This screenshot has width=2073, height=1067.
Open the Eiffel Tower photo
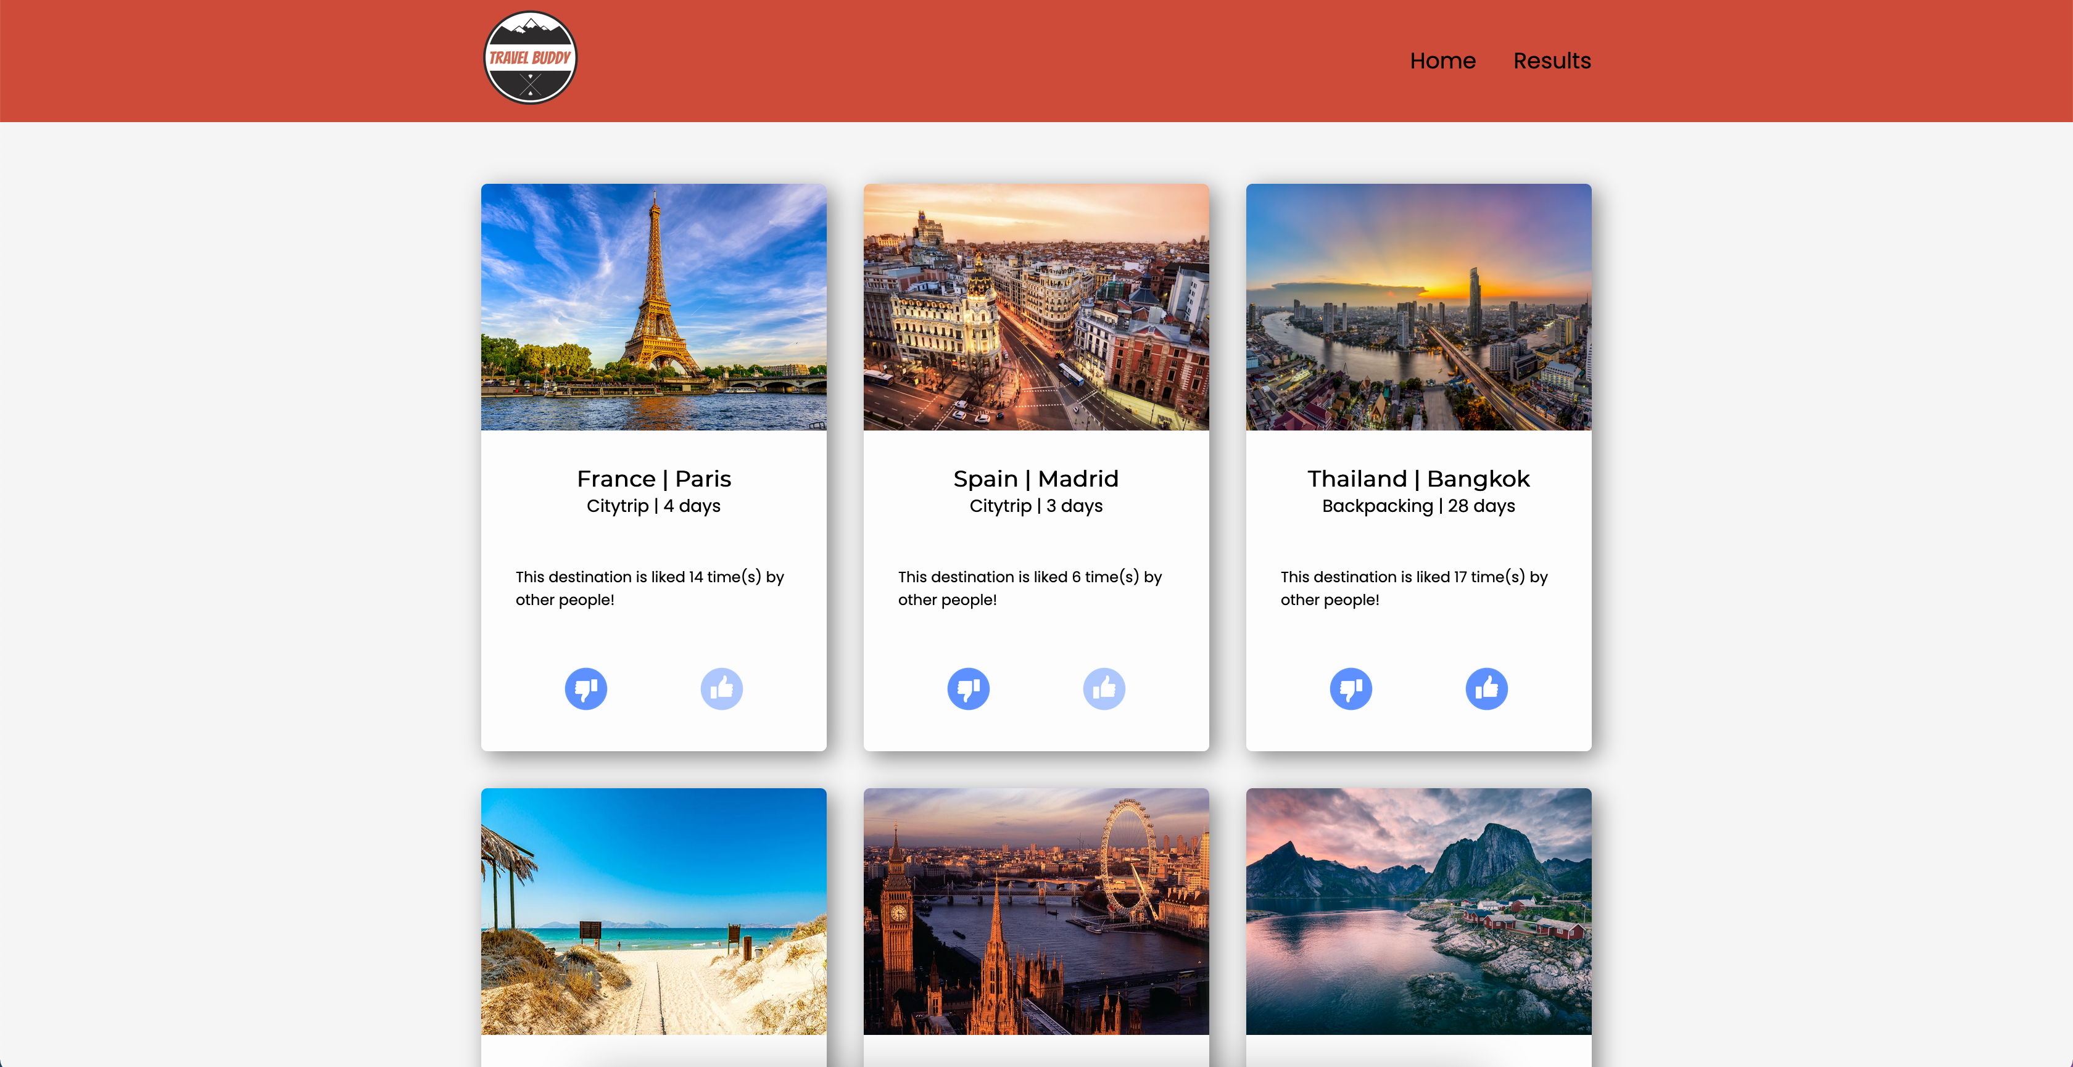tap(653, 307)
